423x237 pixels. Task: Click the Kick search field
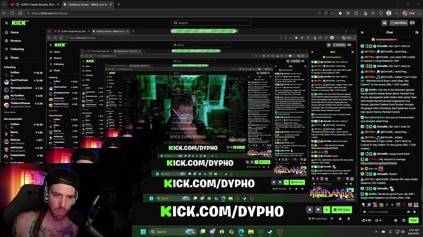pos(211,23)
